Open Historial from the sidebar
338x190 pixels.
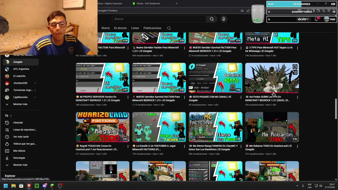21,123
